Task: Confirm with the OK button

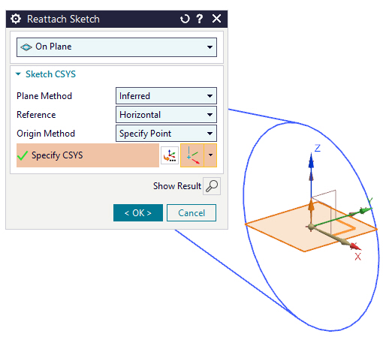Action: click(x=138, y=213)
